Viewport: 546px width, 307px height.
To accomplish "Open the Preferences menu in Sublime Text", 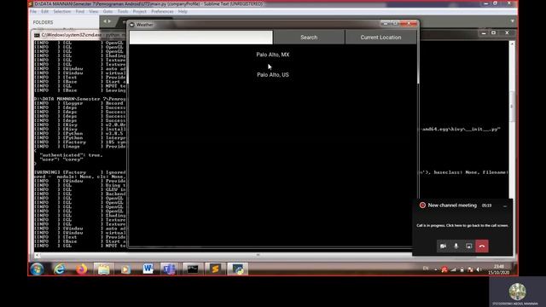I will click(162, 11).
